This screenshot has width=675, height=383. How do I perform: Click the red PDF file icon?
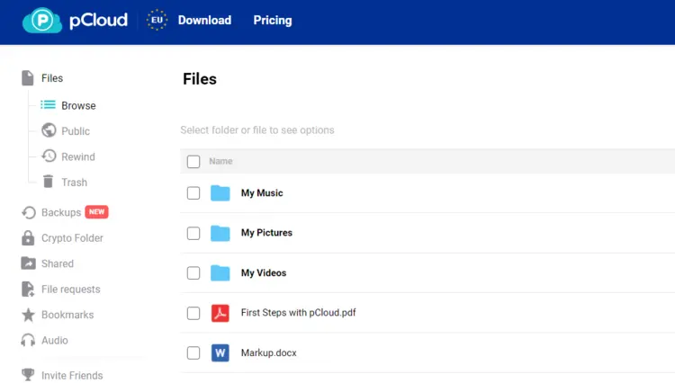(x=220, y=313)
